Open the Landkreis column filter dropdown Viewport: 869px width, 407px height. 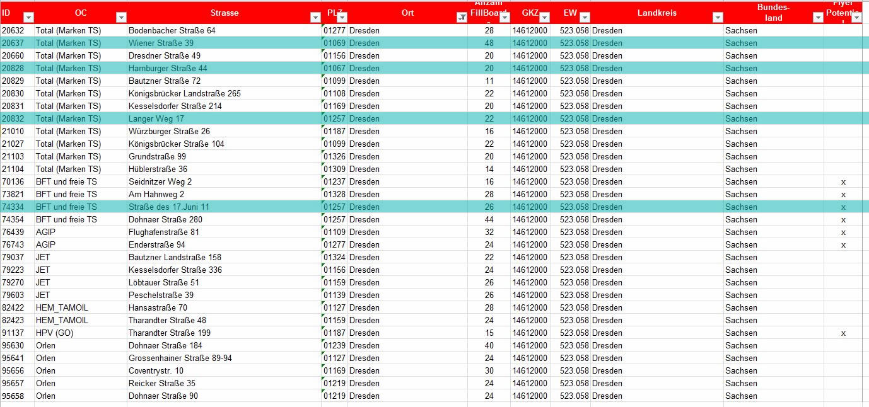(x=718, y=18)
